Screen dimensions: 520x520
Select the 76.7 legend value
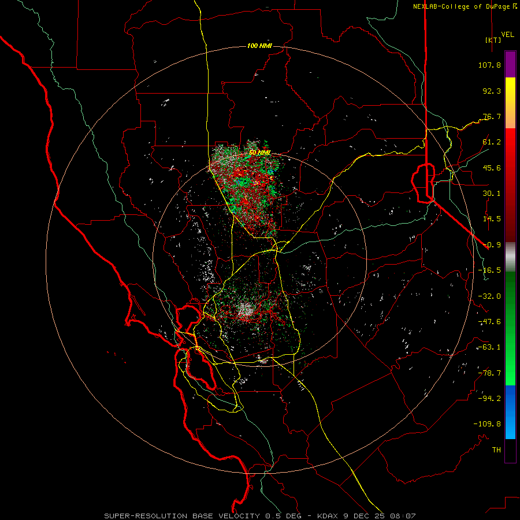492,116
